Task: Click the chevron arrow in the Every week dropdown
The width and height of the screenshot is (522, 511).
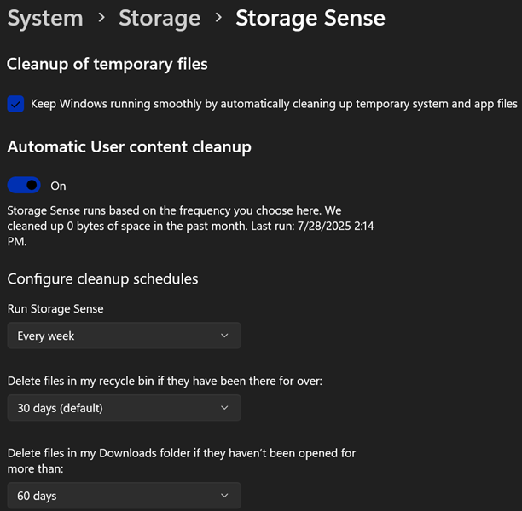Action: [x=224, y=336]
